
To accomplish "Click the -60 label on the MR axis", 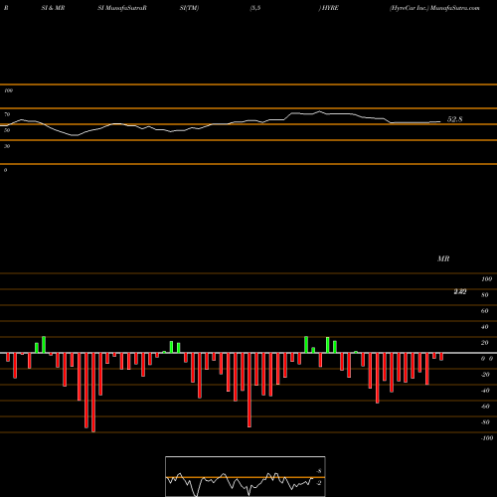I will point(485,407).
